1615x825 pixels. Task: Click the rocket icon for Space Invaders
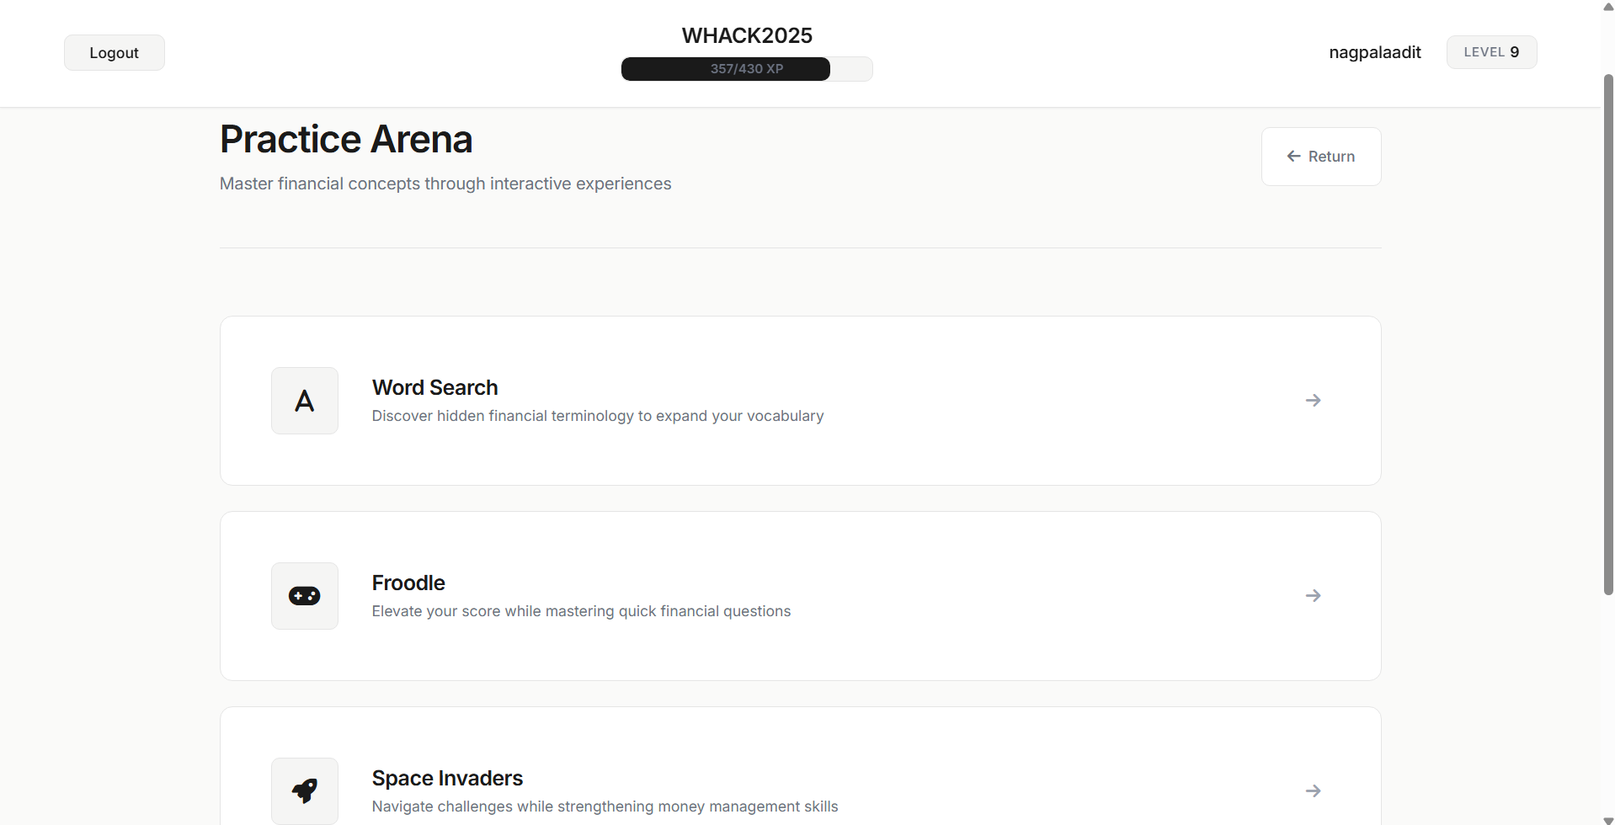(305, 790)
